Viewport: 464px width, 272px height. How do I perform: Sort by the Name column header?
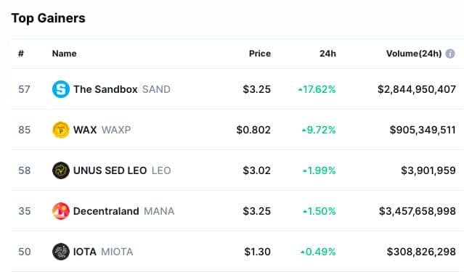click(64, 54)
